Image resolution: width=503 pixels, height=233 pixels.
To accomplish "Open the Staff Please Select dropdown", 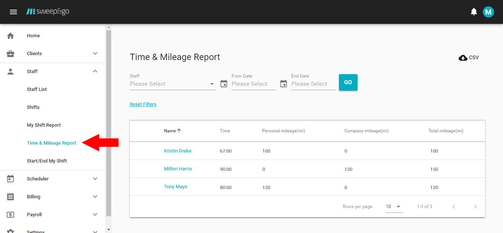I will [x=173, y=84].
